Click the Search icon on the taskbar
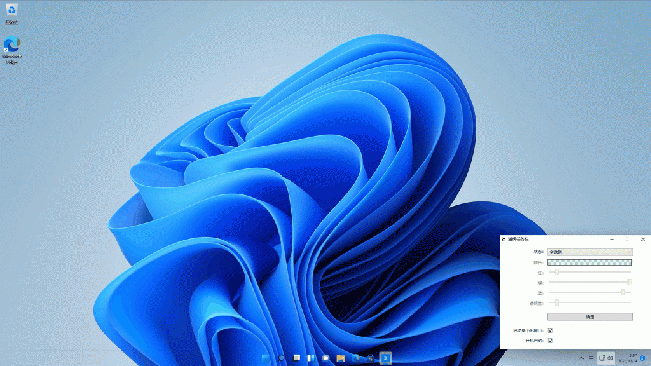Image resolution: width=651 pixels, height=366 pixels. click(281, 358)
